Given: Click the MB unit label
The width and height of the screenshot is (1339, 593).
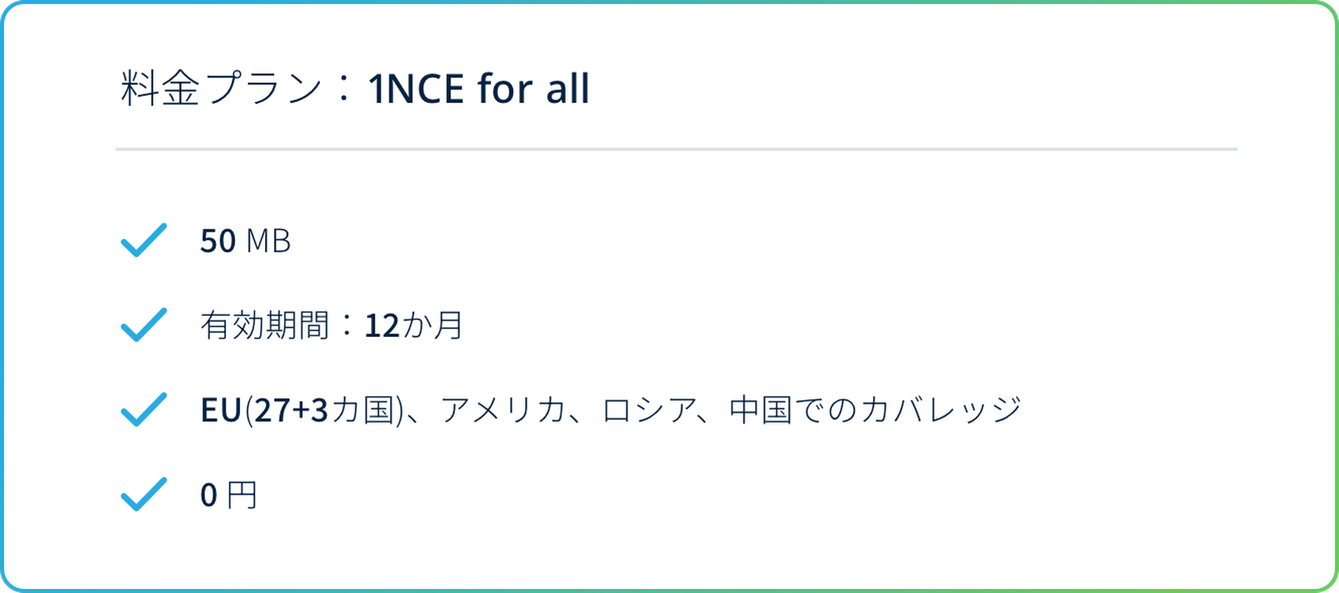Looking at the screenshot, I should 268,241.
